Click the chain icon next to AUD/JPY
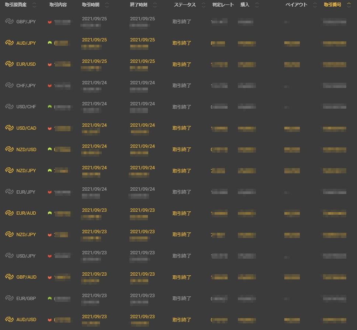 tap(9, 43)
